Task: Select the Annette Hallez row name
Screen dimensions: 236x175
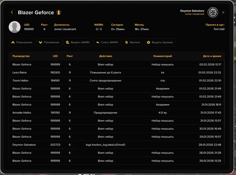Action: pyautogui.click(x=22, y=113)
